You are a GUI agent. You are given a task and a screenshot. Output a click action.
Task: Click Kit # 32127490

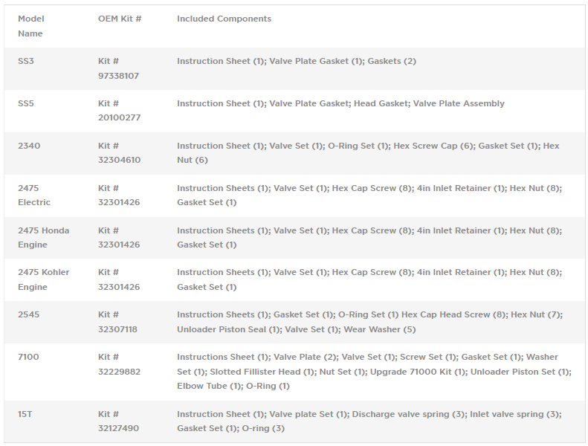pyautogui.click(x=118, y=421)
